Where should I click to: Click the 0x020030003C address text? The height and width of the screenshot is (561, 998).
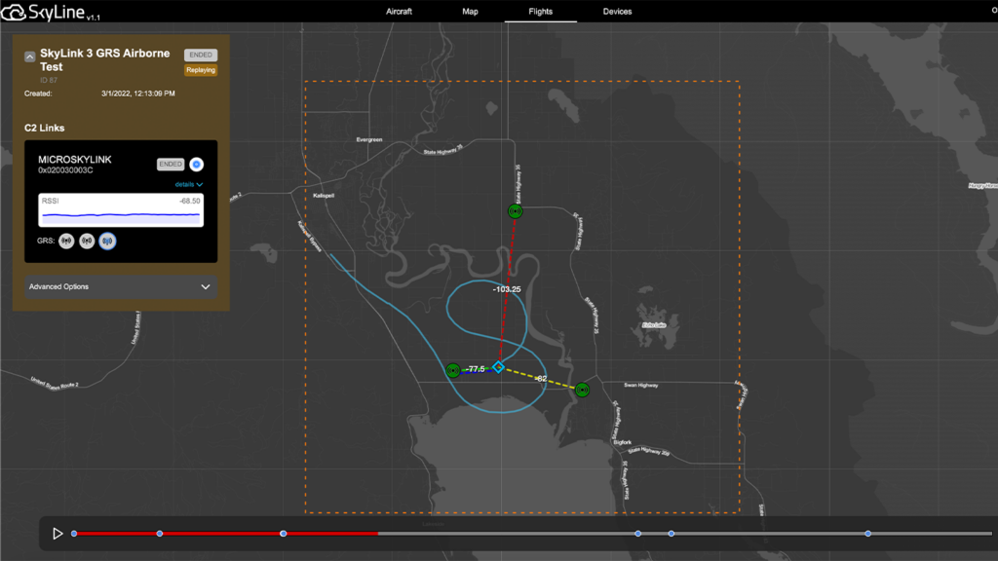(65, 170)
